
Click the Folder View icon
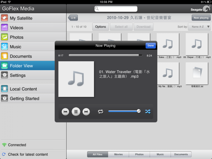point(4,66)
